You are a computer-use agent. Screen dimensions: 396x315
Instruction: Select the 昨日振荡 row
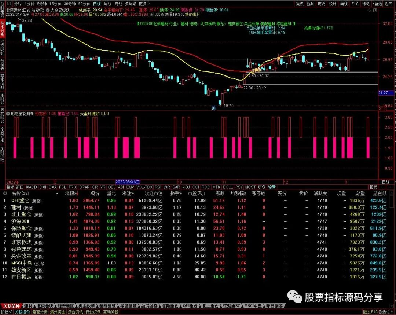coord(195,277)
